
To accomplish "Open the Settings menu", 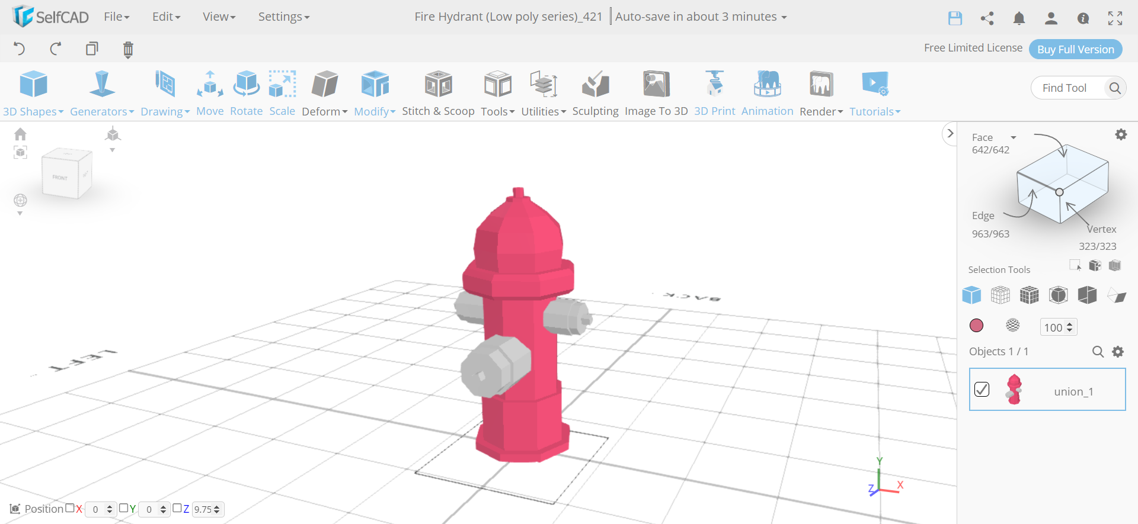I will point(284,17).
